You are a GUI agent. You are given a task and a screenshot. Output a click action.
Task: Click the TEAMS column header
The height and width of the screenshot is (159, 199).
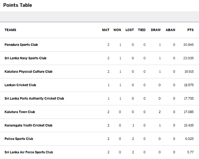point(10,30)
